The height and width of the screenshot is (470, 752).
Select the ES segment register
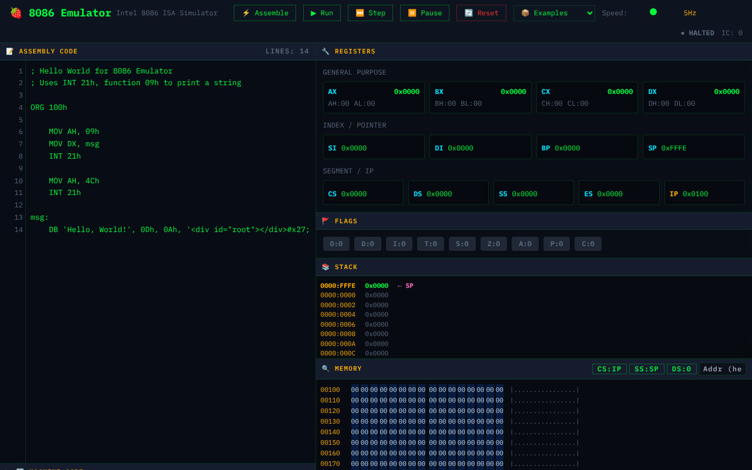[619, 193]
